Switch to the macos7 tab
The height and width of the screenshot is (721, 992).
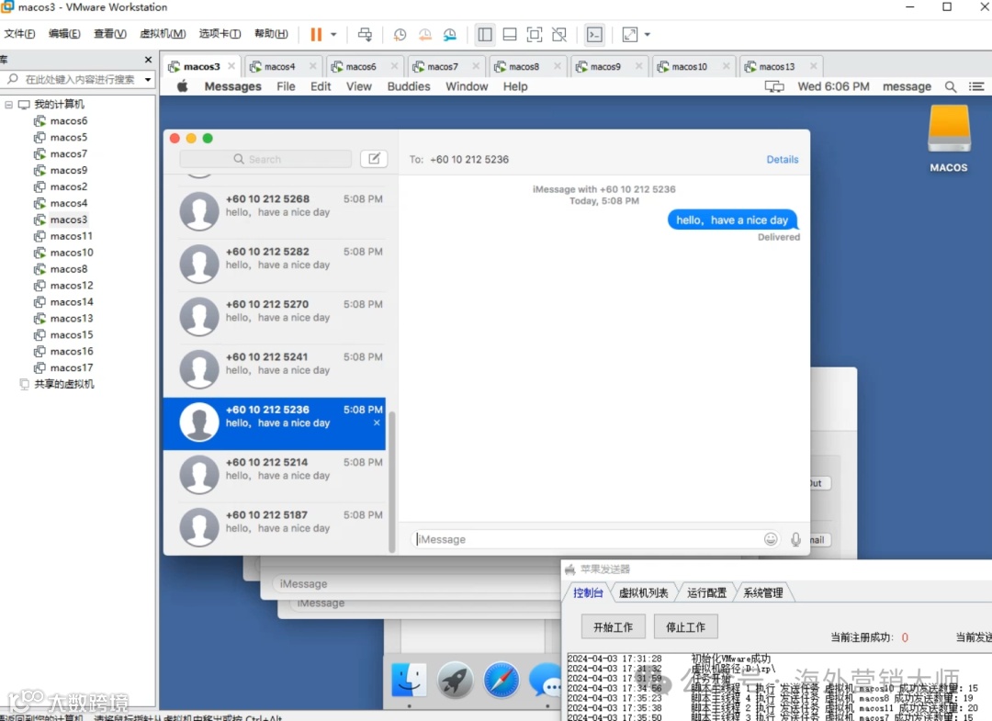(442, 66)
